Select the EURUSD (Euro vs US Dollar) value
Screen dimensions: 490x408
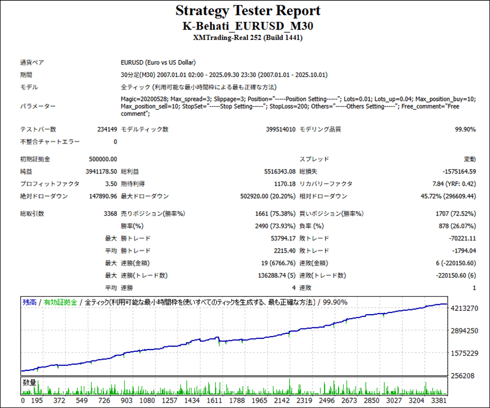pyautogui.click(x=158, y=63)
